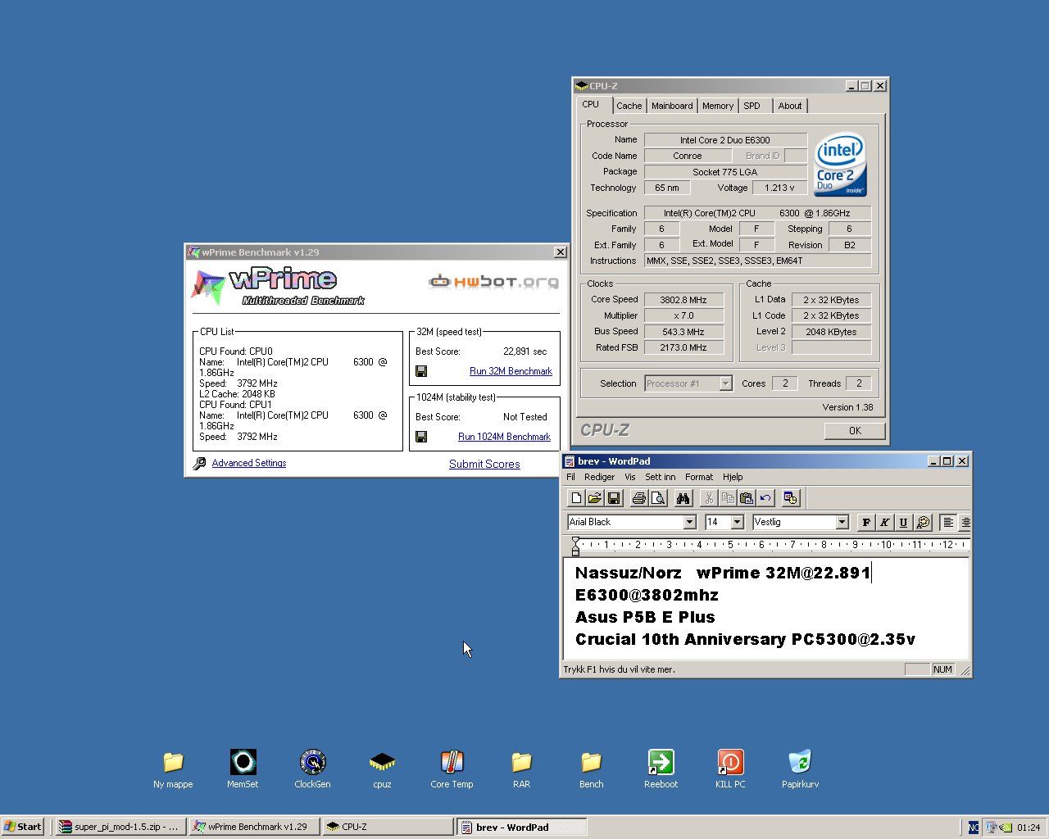
Task: Open the Hjelp menu
Action: tap(733, 477)
